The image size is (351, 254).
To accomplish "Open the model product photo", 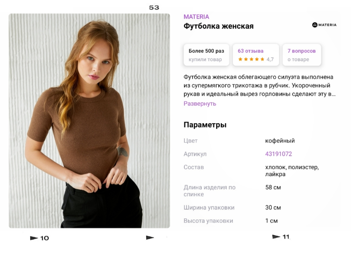I will point(89,121).
